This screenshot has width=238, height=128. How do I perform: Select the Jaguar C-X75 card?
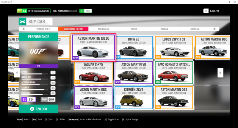93,72
